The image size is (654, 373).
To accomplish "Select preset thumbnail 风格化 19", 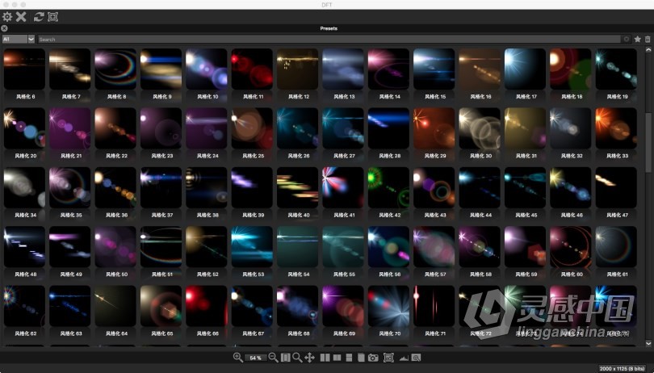I will (x=617, y=69).
